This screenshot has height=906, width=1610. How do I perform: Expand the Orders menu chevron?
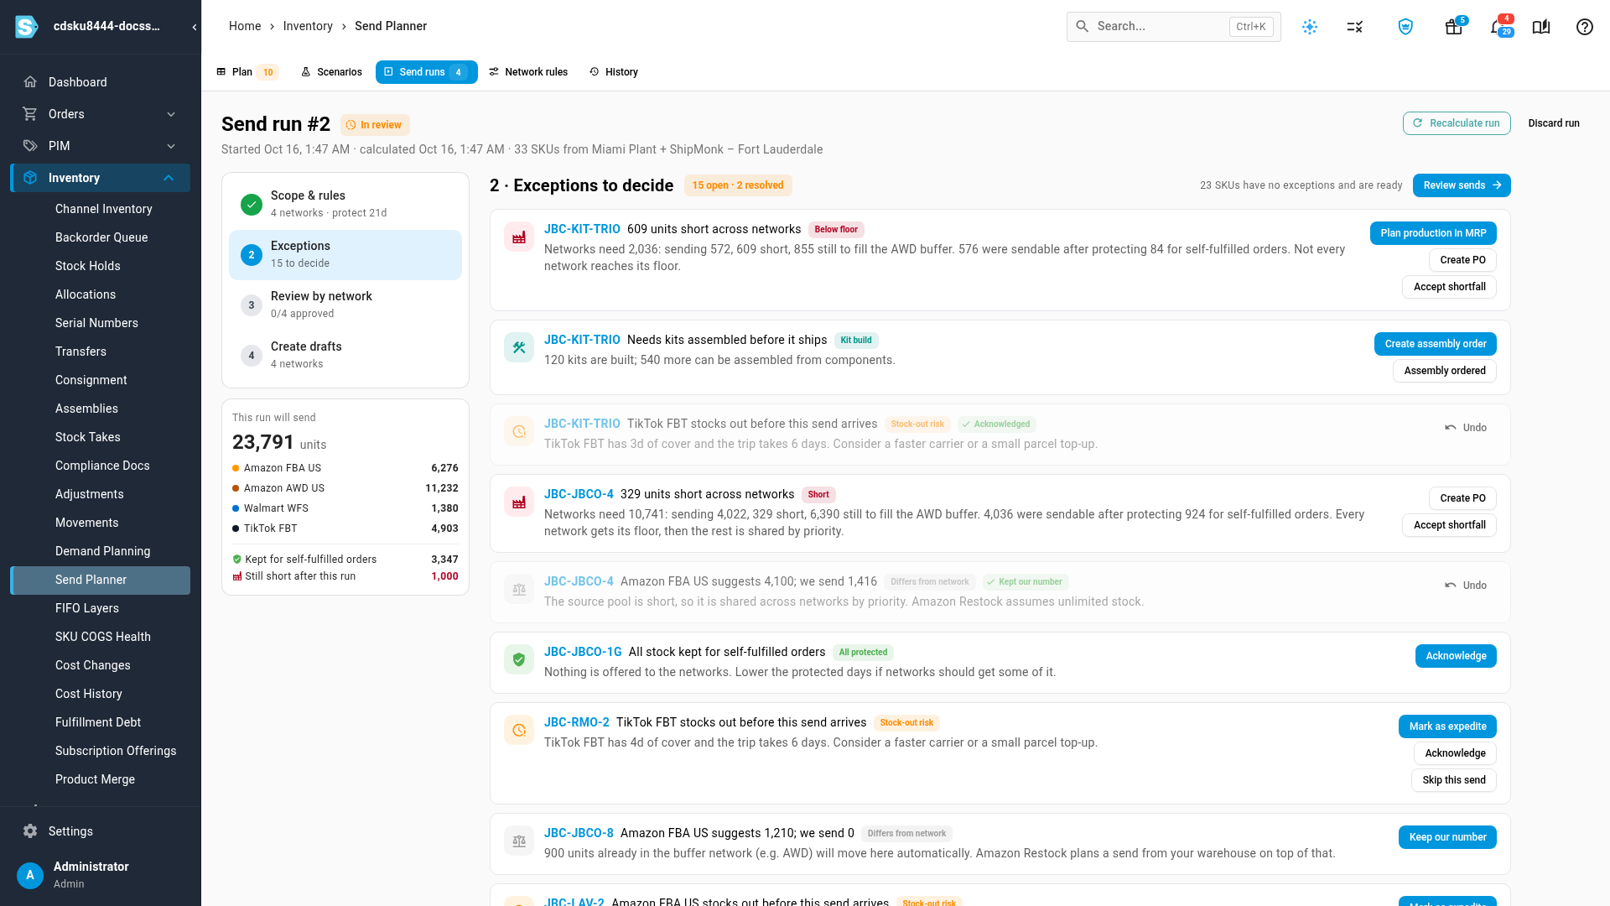171,114
